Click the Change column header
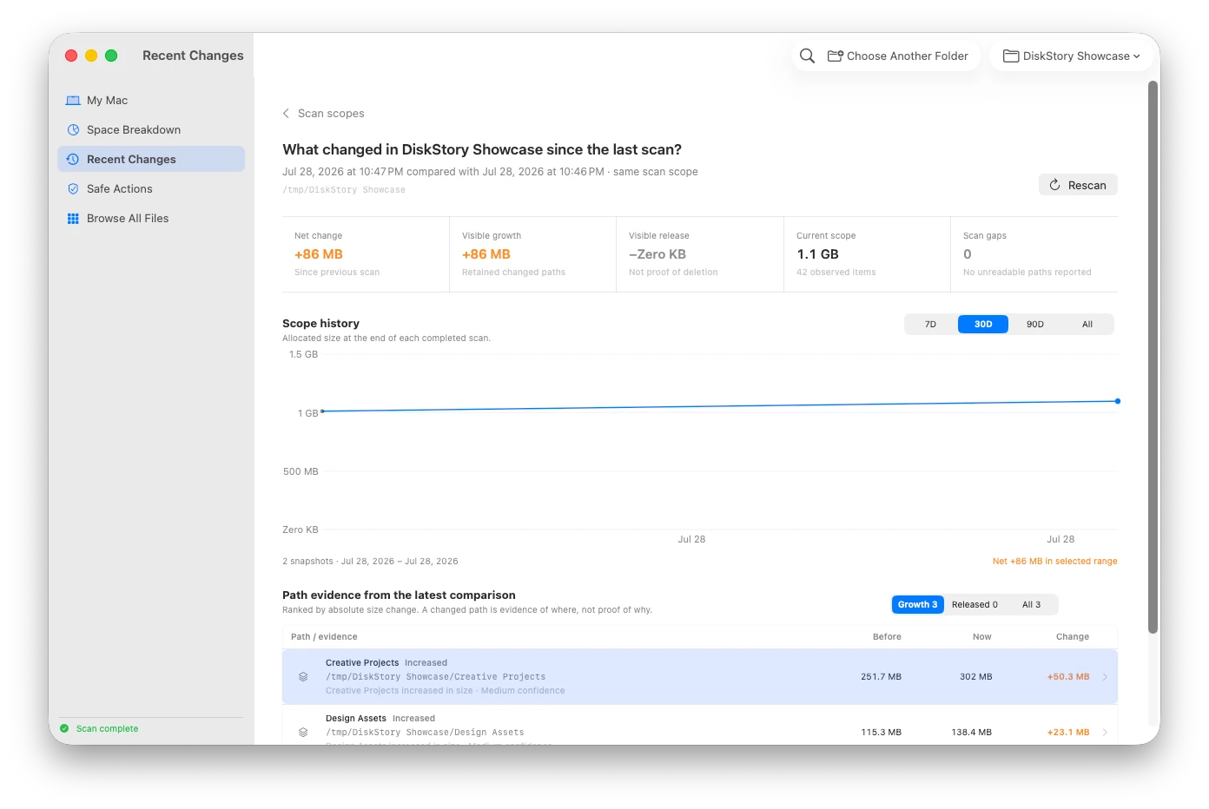 click(x=1073, y=637)
